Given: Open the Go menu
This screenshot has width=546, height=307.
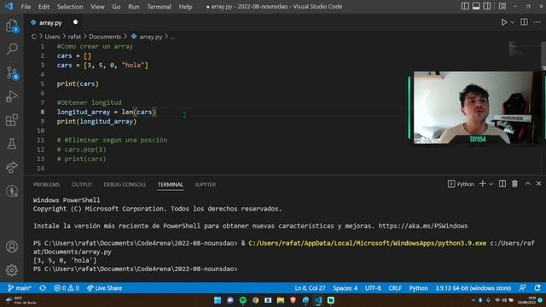Looking at the screenshot, I should tap(116, 7).
